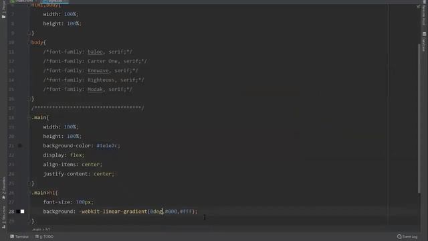428x241 pixels.
Task: Click the inspection status icon at top right
Action: tap(419, 7)
